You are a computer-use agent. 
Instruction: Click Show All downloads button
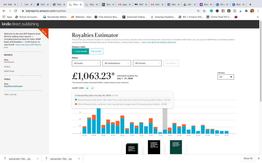point(248,158)
